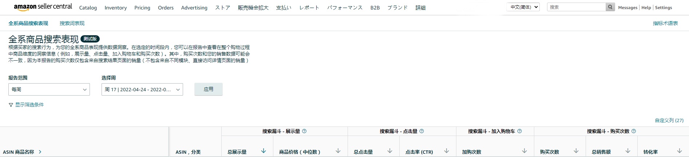Sort by 转化率 arrow
Screen dimensions: 689x157
click(x=680, y=151)
